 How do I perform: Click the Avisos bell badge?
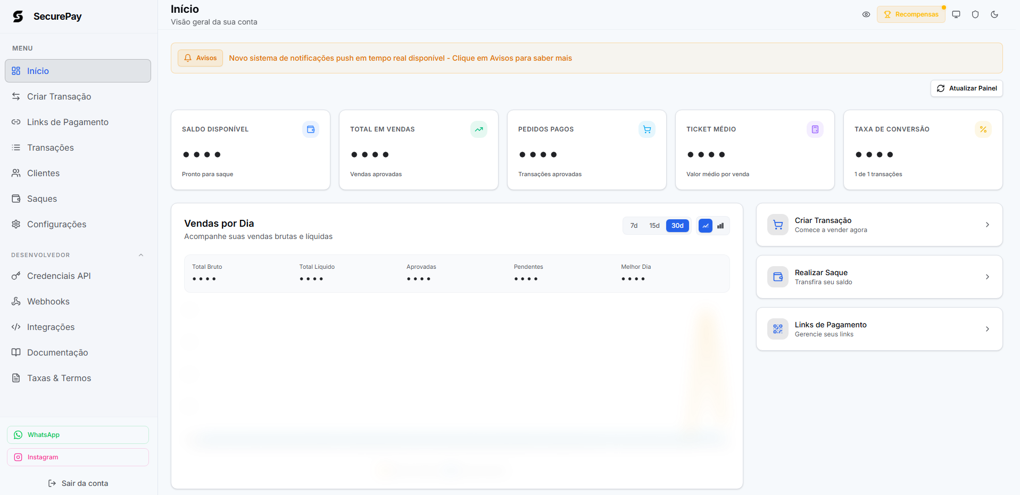pos(200,58)
